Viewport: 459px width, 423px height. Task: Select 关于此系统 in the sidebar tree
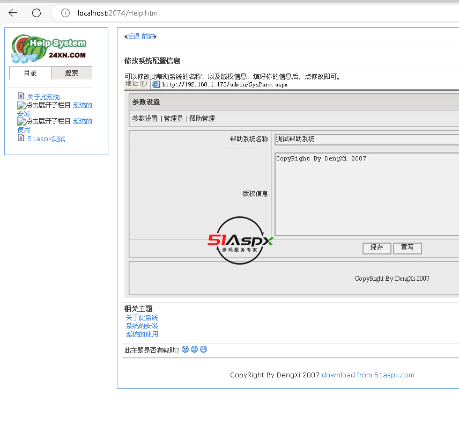(x=43, y=97)
